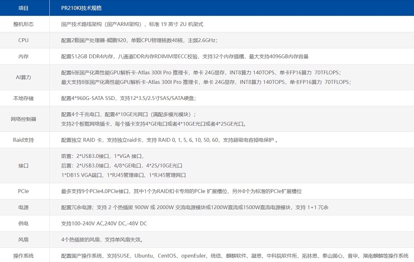
Task: Select the 'CPU' row label
Action: click(23, 41)
